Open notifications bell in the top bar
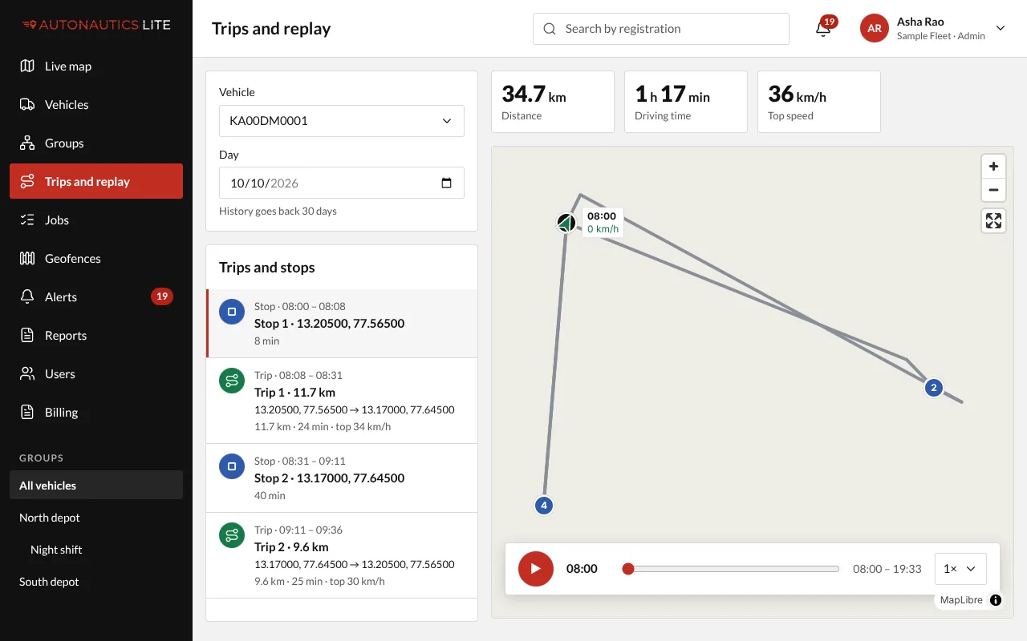The height and width of the screenshot is (641, 1027). click(x=823, y=29)
